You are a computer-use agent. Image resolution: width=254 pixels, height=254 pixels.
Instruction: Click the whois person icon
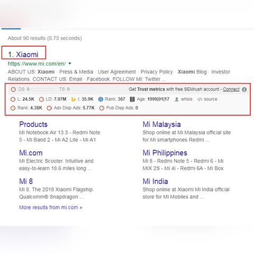pyautogui.click(x=177, y=99)
